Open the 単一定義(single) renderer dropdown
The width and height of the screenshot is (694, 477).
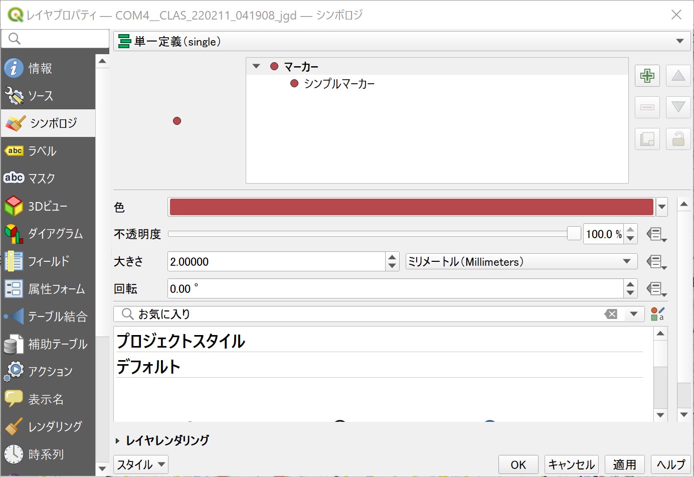click(680, 42)
